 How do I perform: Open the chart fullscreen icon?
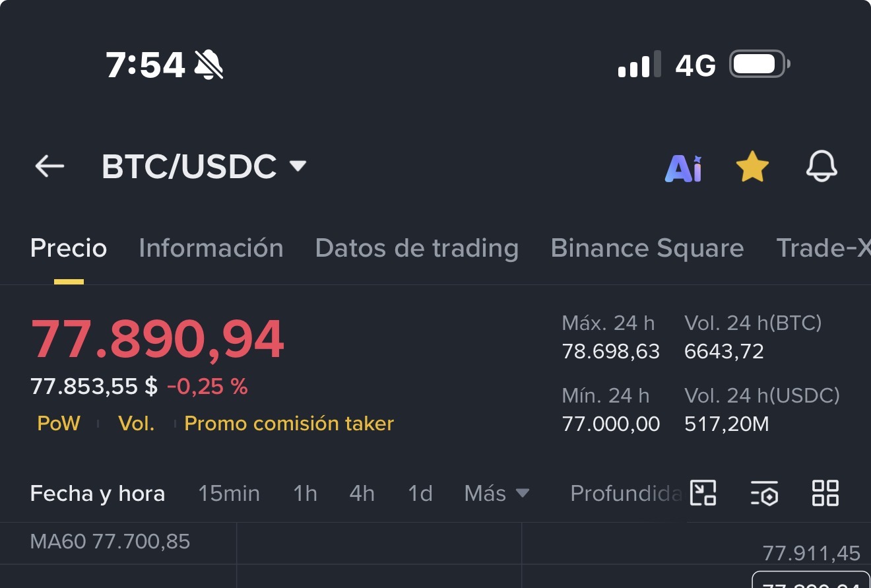[x=703, y=493]
